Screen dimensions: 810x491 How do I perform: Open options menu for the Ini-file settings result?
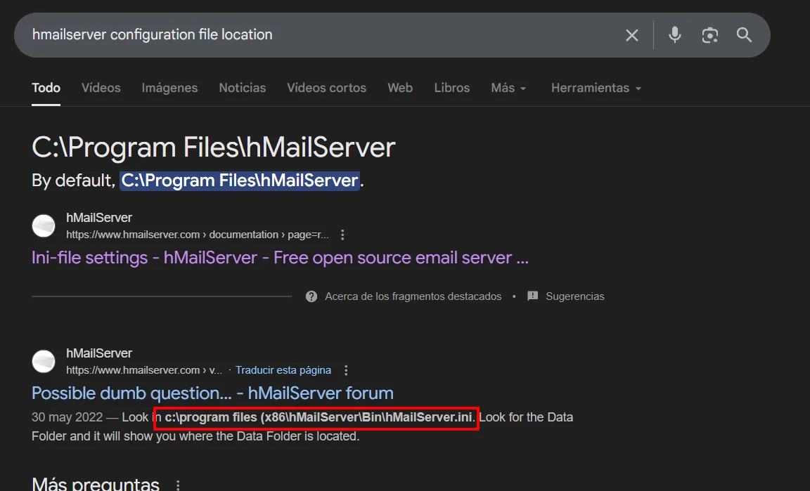[342, 235]
